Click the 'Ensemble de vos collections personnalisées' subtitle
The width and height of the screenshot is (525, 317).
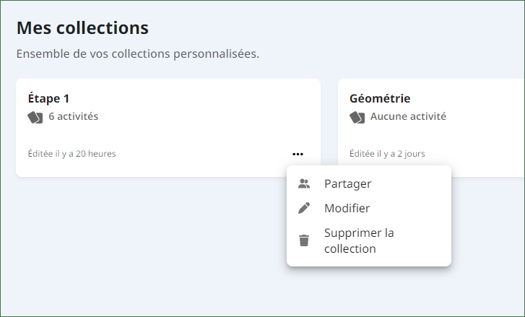click(138, 54)
